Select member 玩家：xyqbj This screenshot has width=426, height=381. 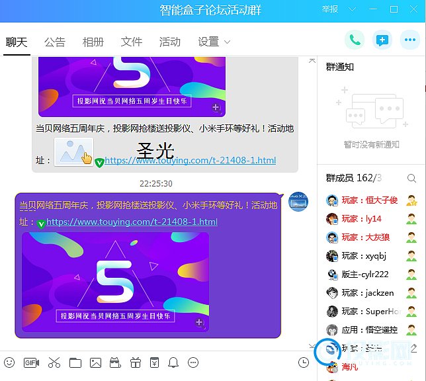(371, 256)
